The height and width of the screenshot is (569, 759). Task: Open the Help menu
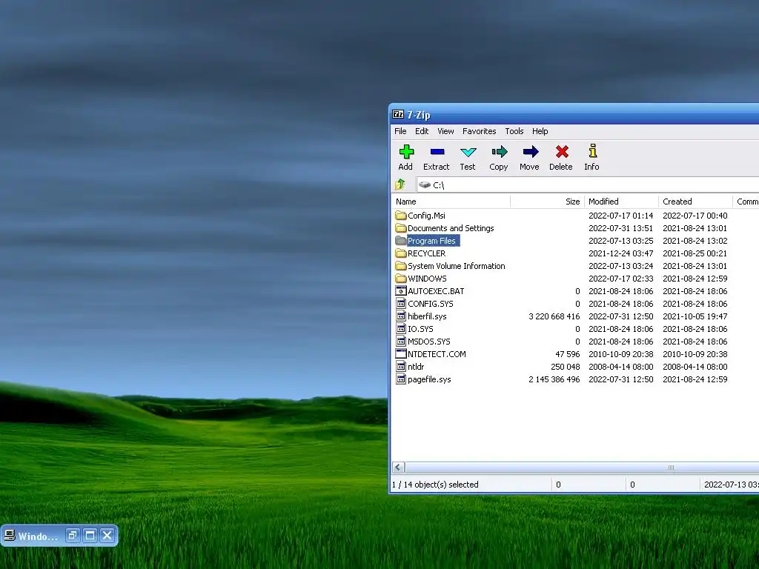[540, 131]
